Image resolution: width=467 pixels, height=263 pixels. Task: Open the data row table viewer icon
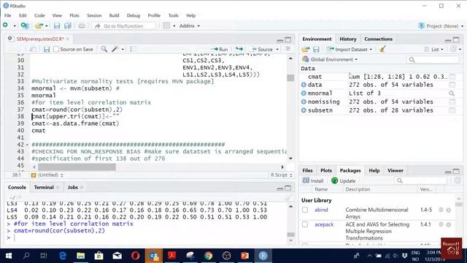tap(452, 85)
